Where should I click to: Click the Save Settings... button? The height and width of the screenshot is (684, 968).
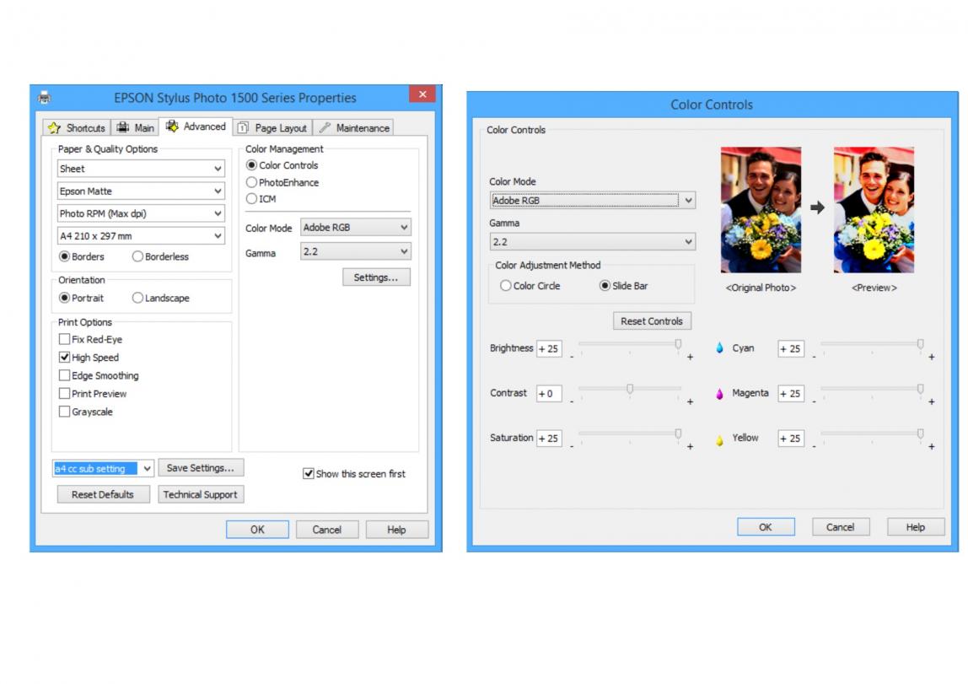(x=201, y=468)
